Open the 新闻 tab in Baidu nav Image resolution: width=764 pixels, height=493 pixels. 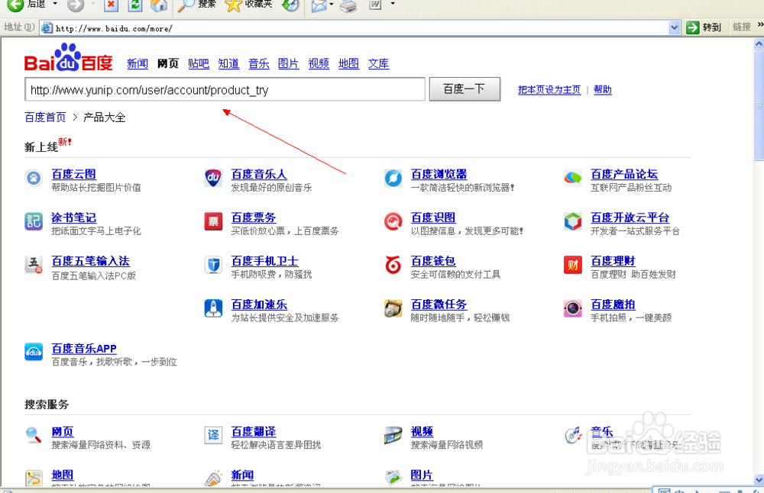click(x=138, y=63)
